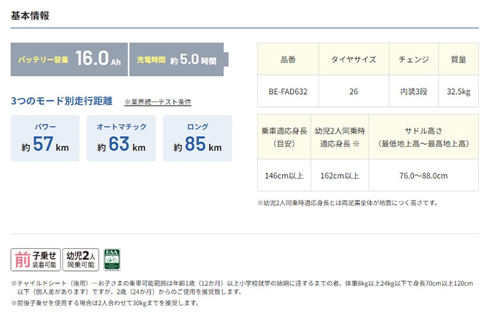Click the BE-FAD632 model number cell
The width and height of the screenshot is (490, 317).
pos(288,91)
